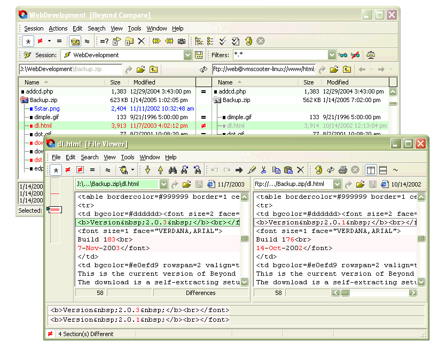The height and width of the screenshot is (350, 446).
Task: Open the Session WebDevelopment dropdown
Action: click(x=187, y=55)
